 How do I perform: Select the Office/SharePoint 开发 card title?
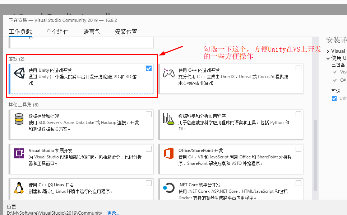201,150
